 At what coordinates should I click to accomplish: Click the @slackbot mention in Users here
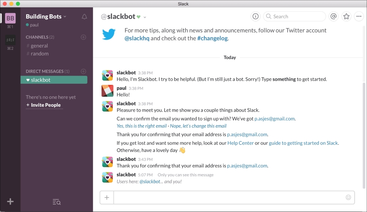tap(150, 181)
